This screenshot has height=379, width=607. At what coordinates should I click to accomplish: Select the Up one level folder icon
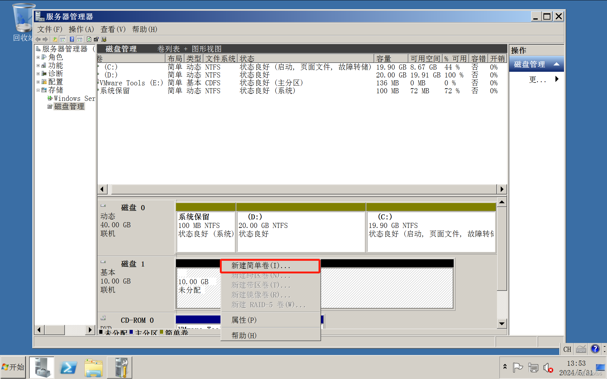pyautogui.click(x=55, y=39)
